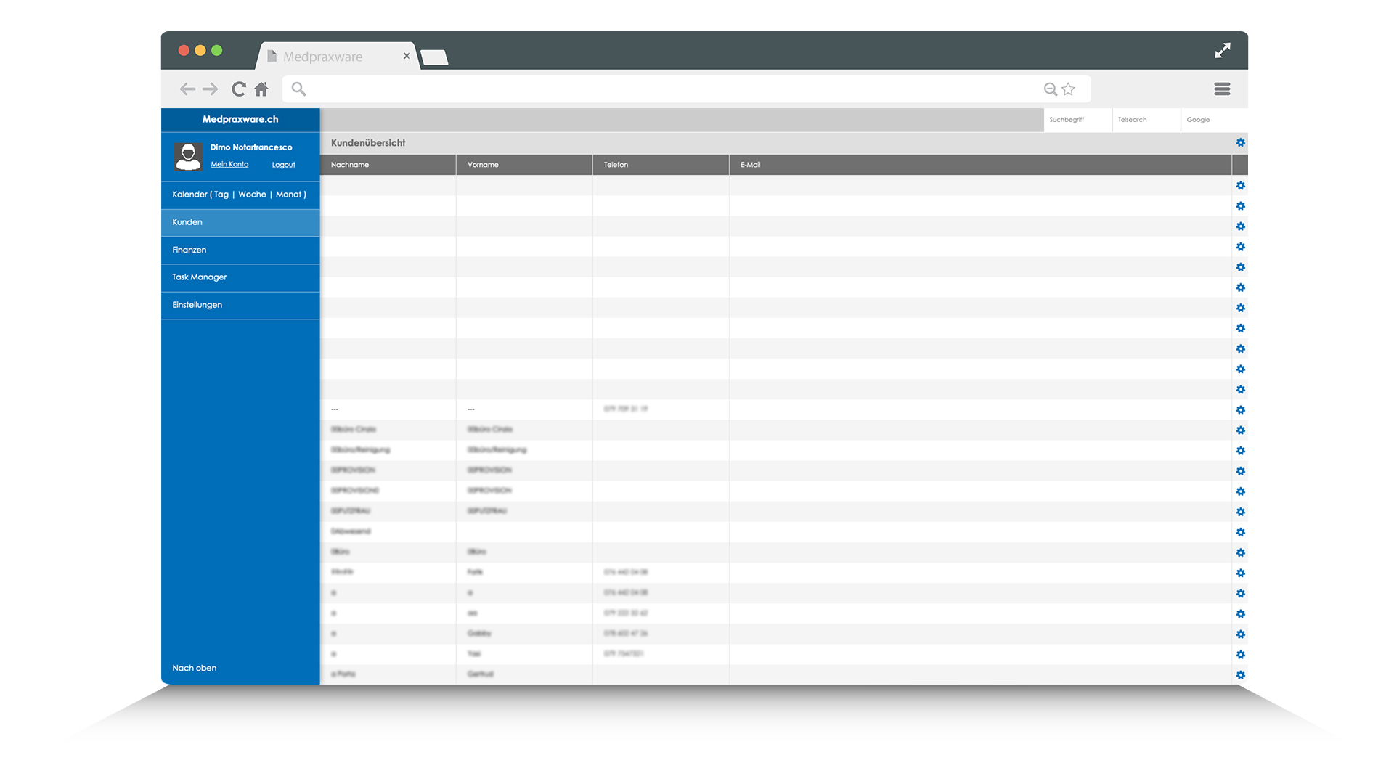Click the user avatar next to Dimo Notarfrancesco
1394x784 pixels.
(x=188, y=156)
